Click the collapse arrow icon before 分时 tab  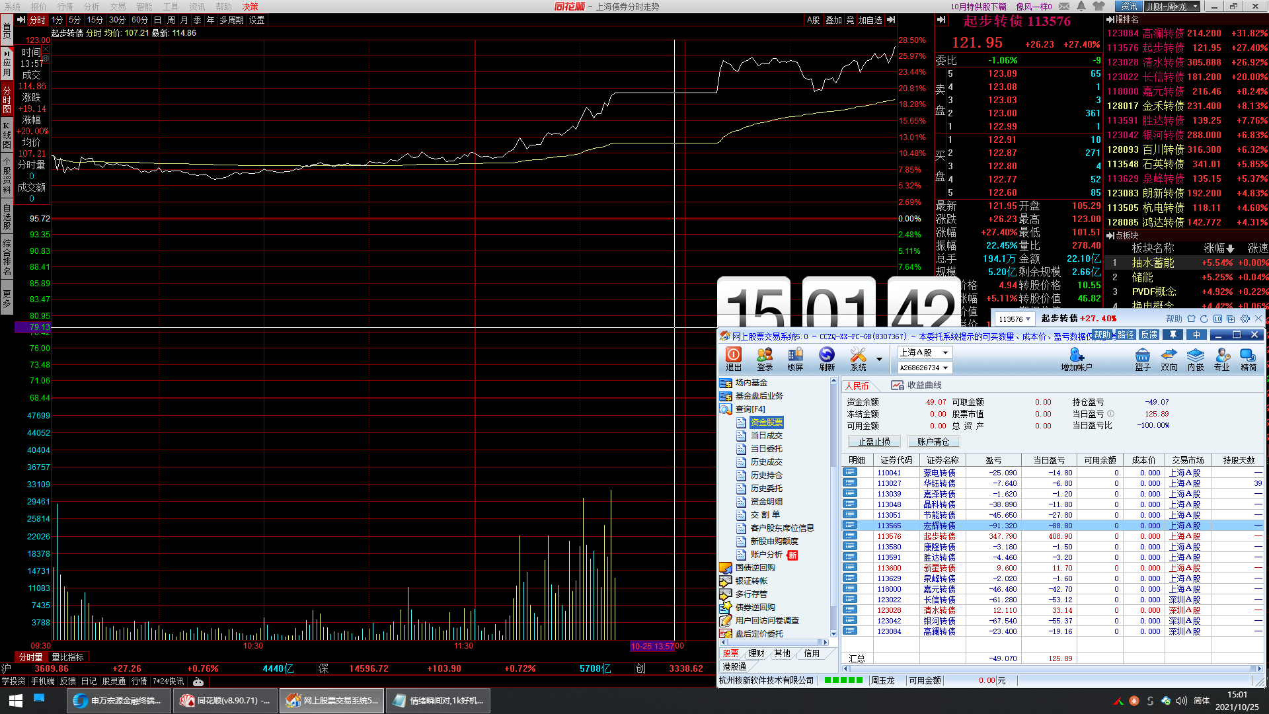click(x=21, y=20)
